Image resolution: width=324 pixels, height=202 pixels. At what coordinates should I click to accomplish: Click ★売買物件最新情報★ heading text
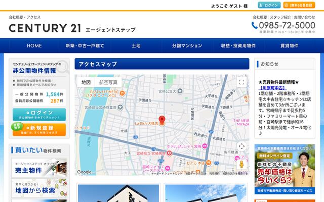(x=278, y=82)
